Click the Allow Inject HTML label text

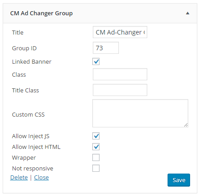(36, 147)
